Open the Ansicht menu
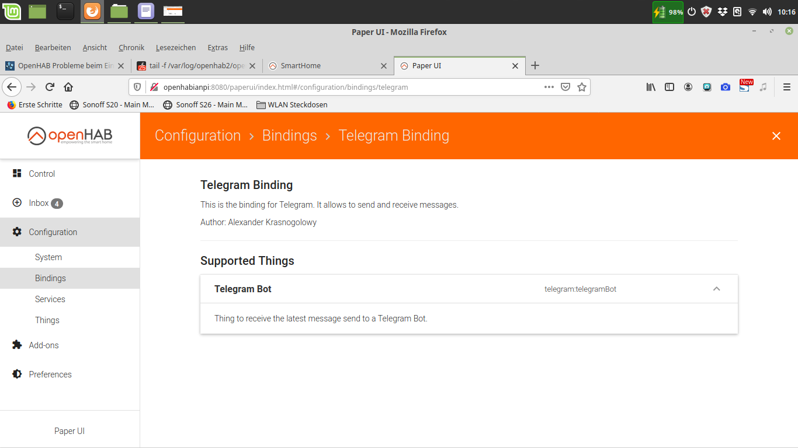 95,48
